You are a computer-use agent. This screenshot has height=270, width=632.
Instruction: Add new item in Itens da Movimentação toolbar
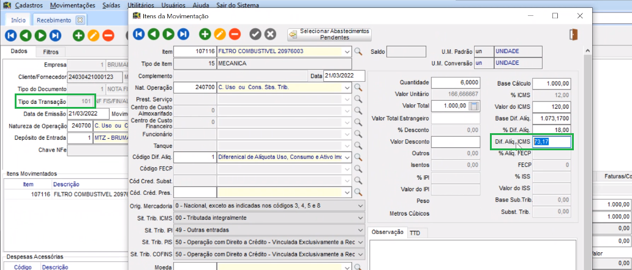coord(205,34)
